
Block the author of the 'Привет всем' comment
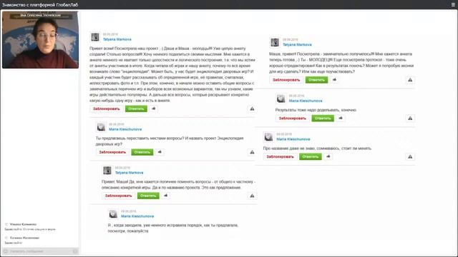[107, 109]
